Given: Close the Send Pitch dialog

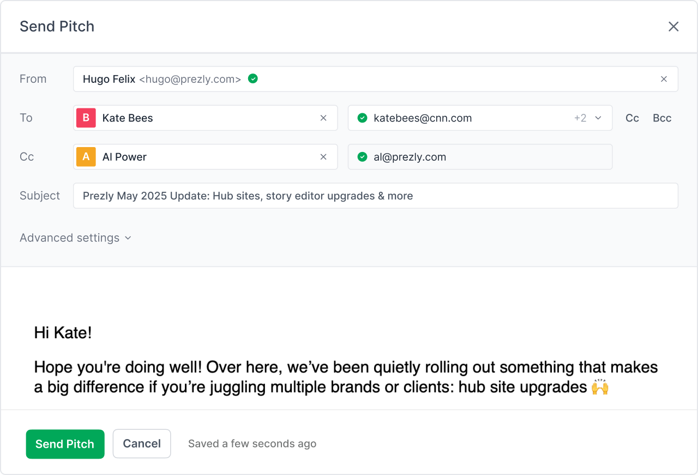Looking at the screenshot, I should [x=673, y=27].
